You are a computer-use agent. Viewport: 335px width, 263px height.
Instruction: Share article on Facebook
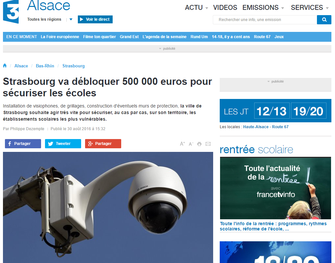(23, 143)
